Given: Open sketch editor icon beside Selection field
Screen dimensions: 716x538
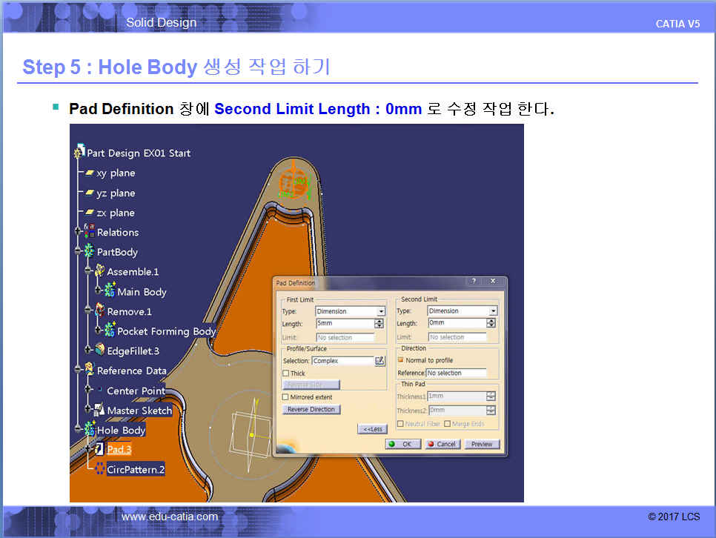Looking at the screenshot, I should point(380,361).
